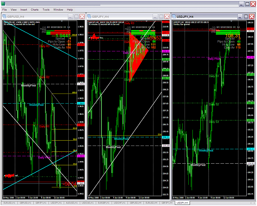Click the USDJPY,H4 window title text
The width and height of the screenshot is (257, 206).
tap(185, 16)
